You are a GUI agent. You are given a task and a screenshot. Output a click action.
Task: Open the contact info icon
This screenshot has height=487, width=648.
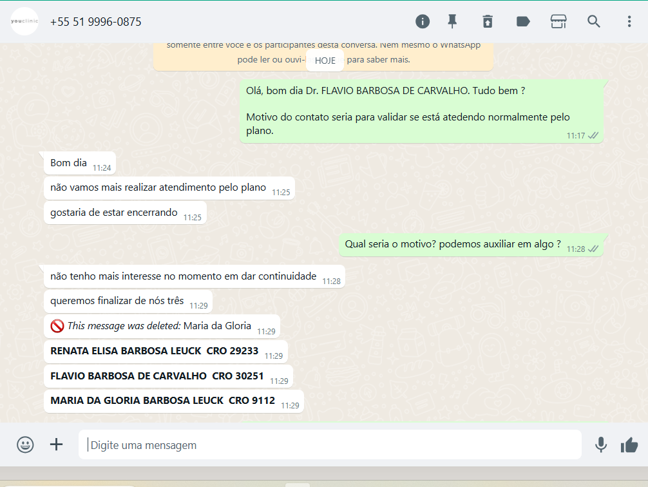[423, 21]
